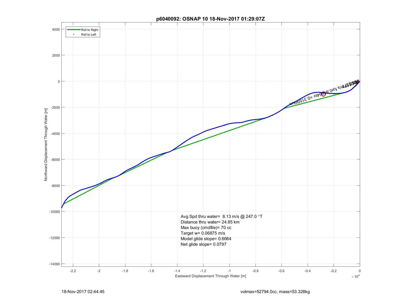
Task: Click the Eastward Displacement Through Water axis label
Action: pos(210,276)
